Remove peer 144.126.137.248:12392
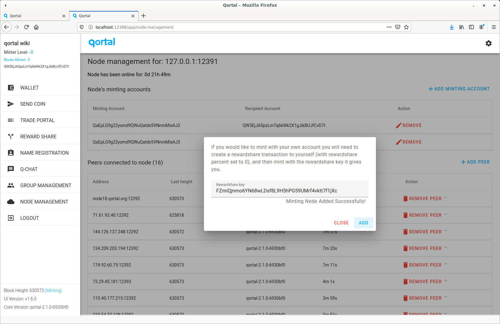 [x=422, y=232]
